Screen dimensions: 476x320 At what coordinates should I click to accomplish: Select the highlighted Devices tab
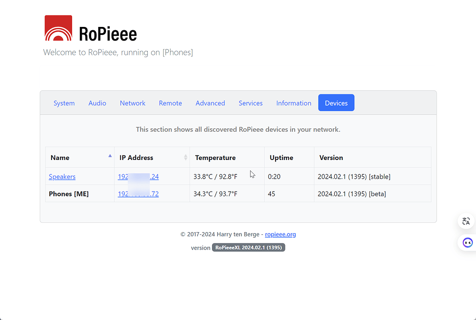click(x=336, y=102)
